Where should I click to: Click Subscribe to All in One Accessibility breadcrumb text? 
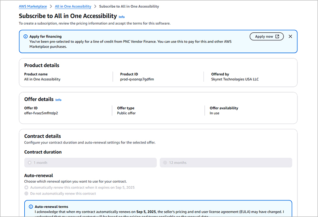point(129,6)
